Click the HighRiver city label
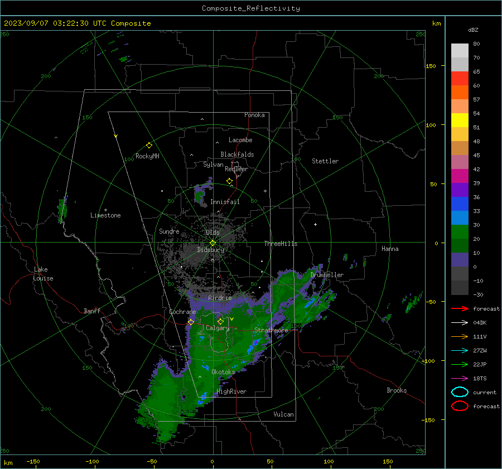This screenshot has height=469, width=502. coord(231,391)
